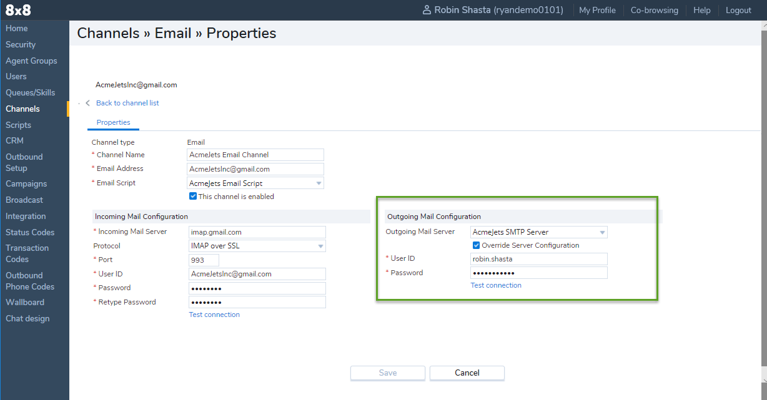Open My Profile in the top bar
This screenshot has width=767, height=400.
597,11
